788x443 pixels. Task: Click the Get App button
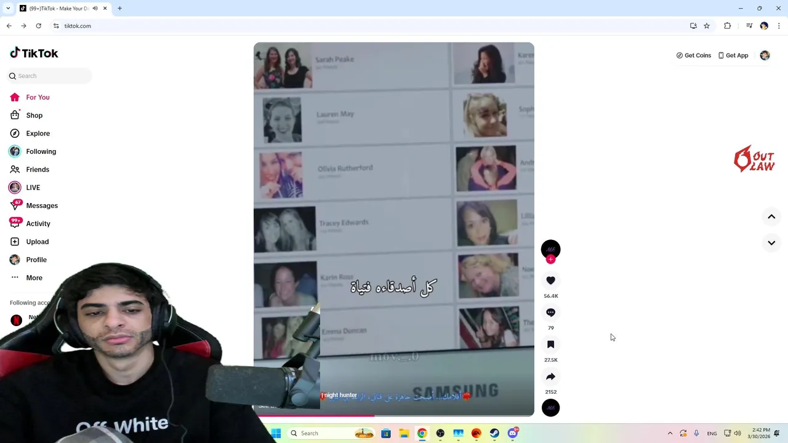click(733, 55)
